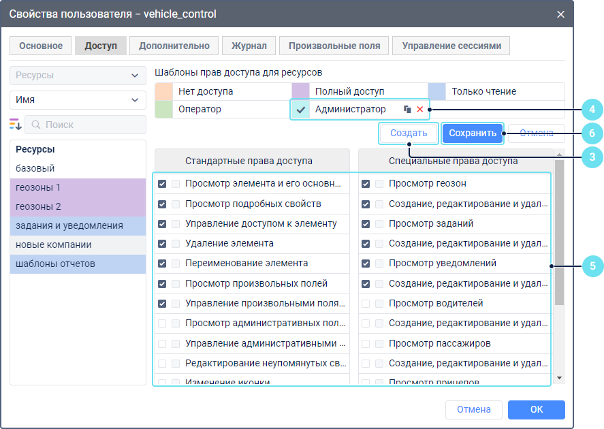This screenshot has height=429, width=604.
Task: Open the 'Ресурсы' dropdown
Action: pos(78,76)
